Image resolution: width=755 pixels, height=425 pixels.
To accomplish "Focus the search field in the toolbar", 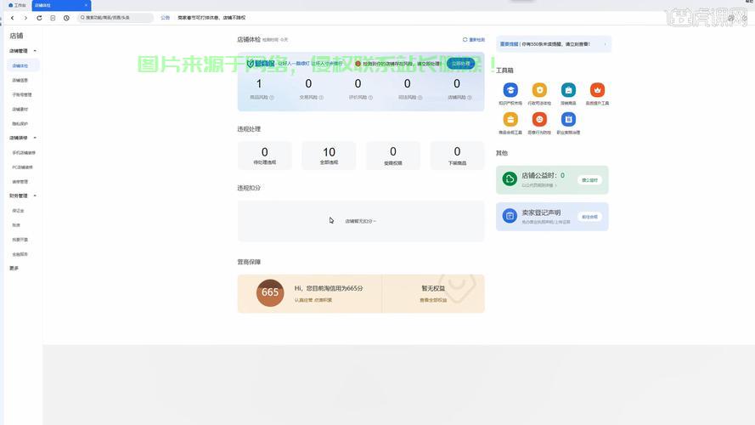I will click(x=116, y=18).
